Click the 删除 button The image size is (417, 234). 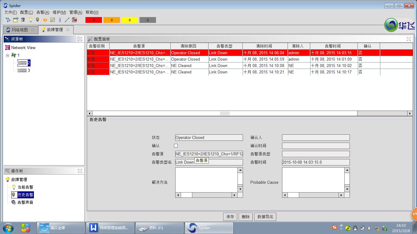point(245,217)
